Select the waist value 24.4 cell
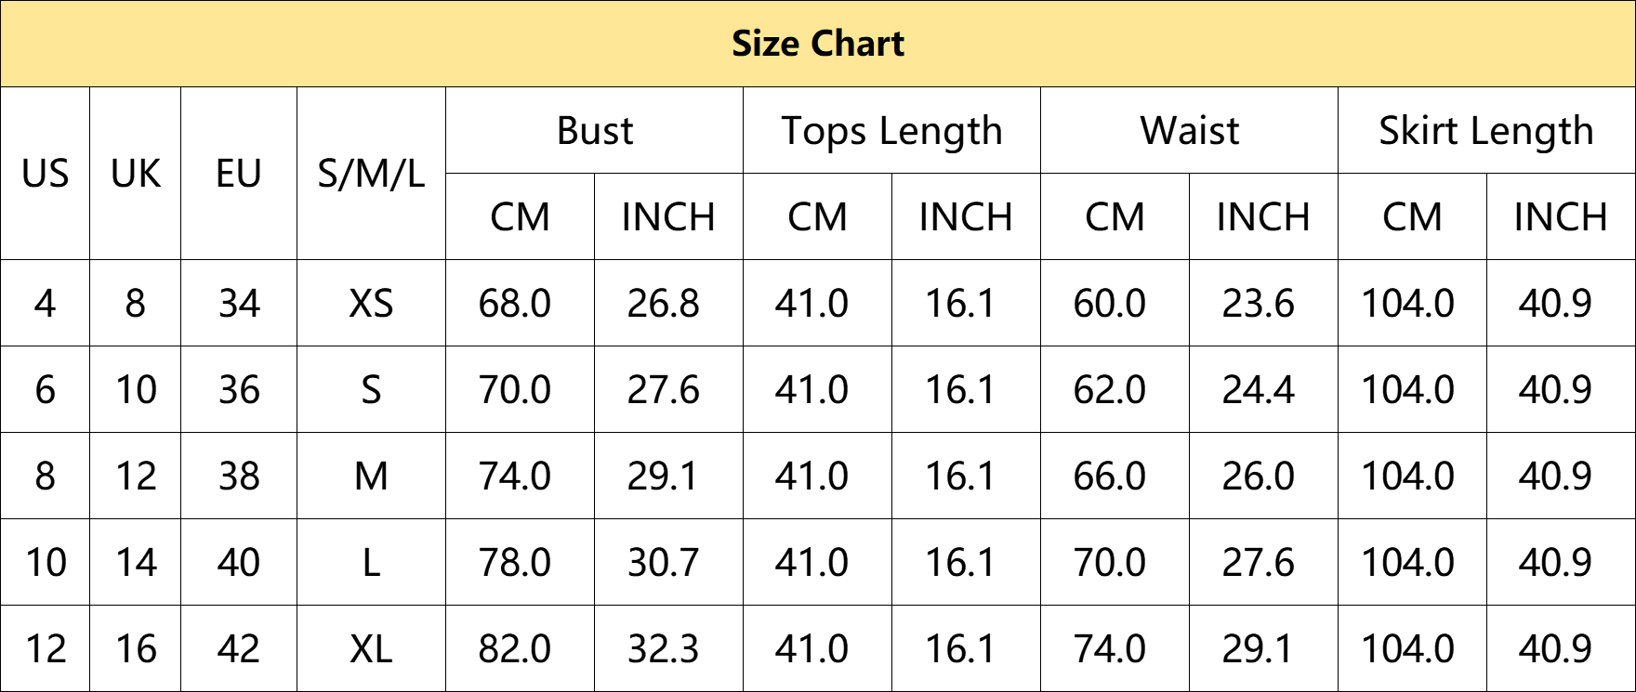 click(1263, 389)
